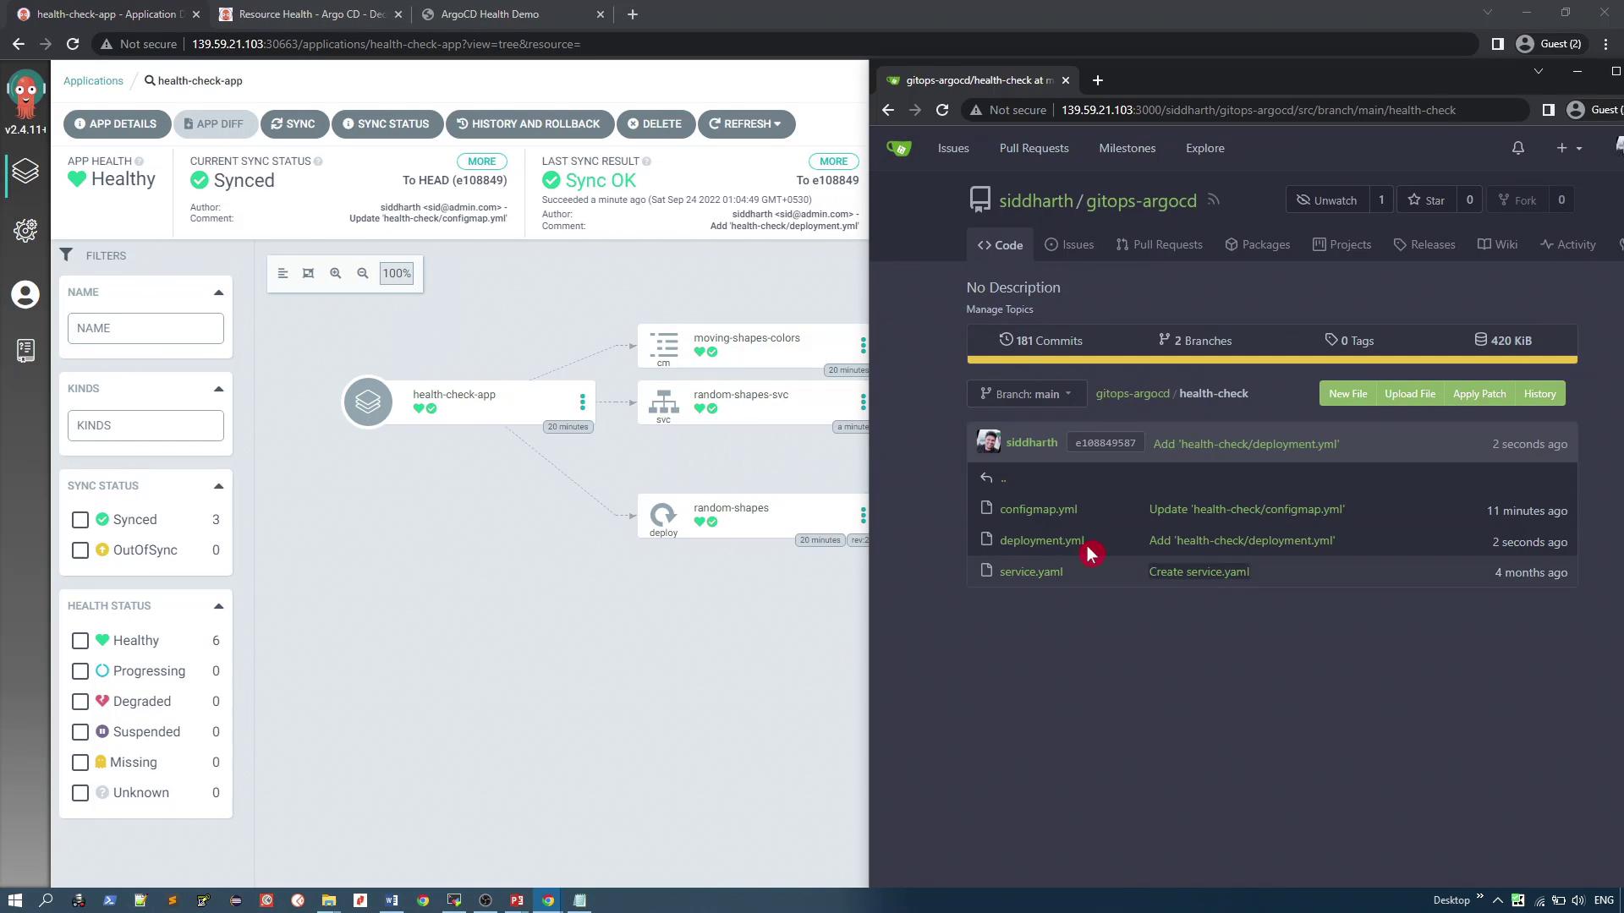Screen dimensions: 1624x913
Task: Open the Pull Requests menu in Gitea
Action: pyautogui.click(x=1034, y=148)
